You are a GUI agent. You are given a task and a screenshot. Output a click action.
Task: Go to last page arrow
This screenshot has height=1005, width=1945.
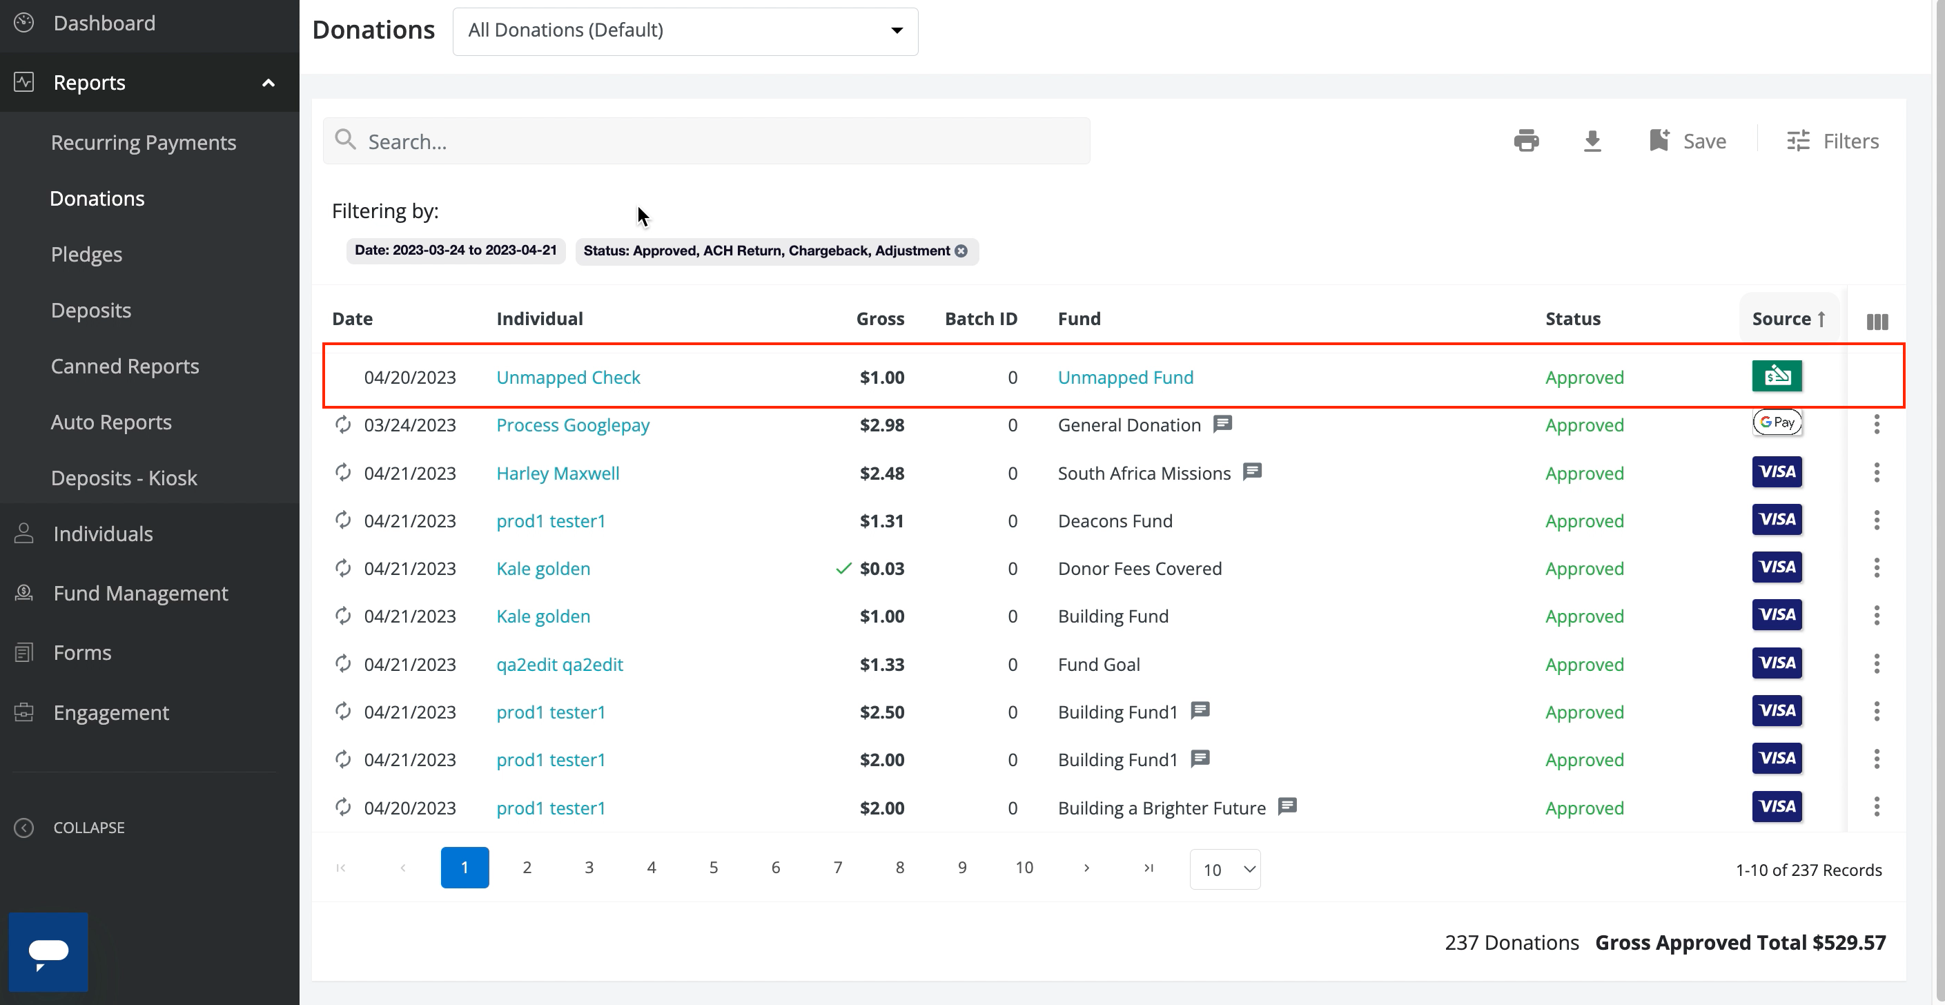[1149, 868]
